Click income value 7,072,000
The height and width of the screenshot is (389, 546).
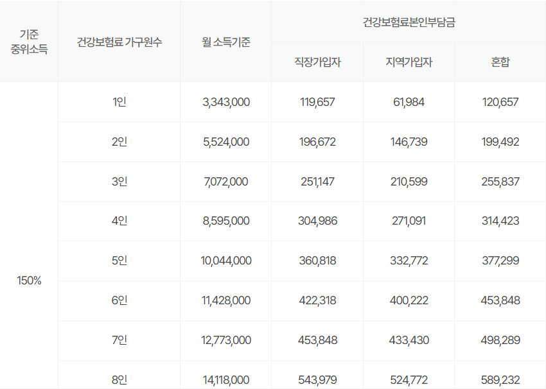pos(225,182)
